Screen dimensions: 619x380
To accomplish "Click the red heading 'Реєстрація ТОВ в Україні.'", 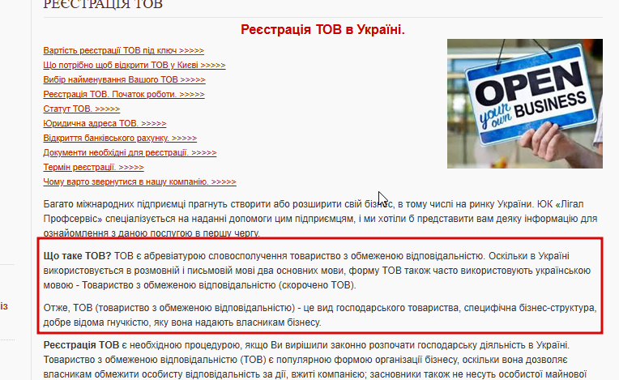I will tap(322, 30).
